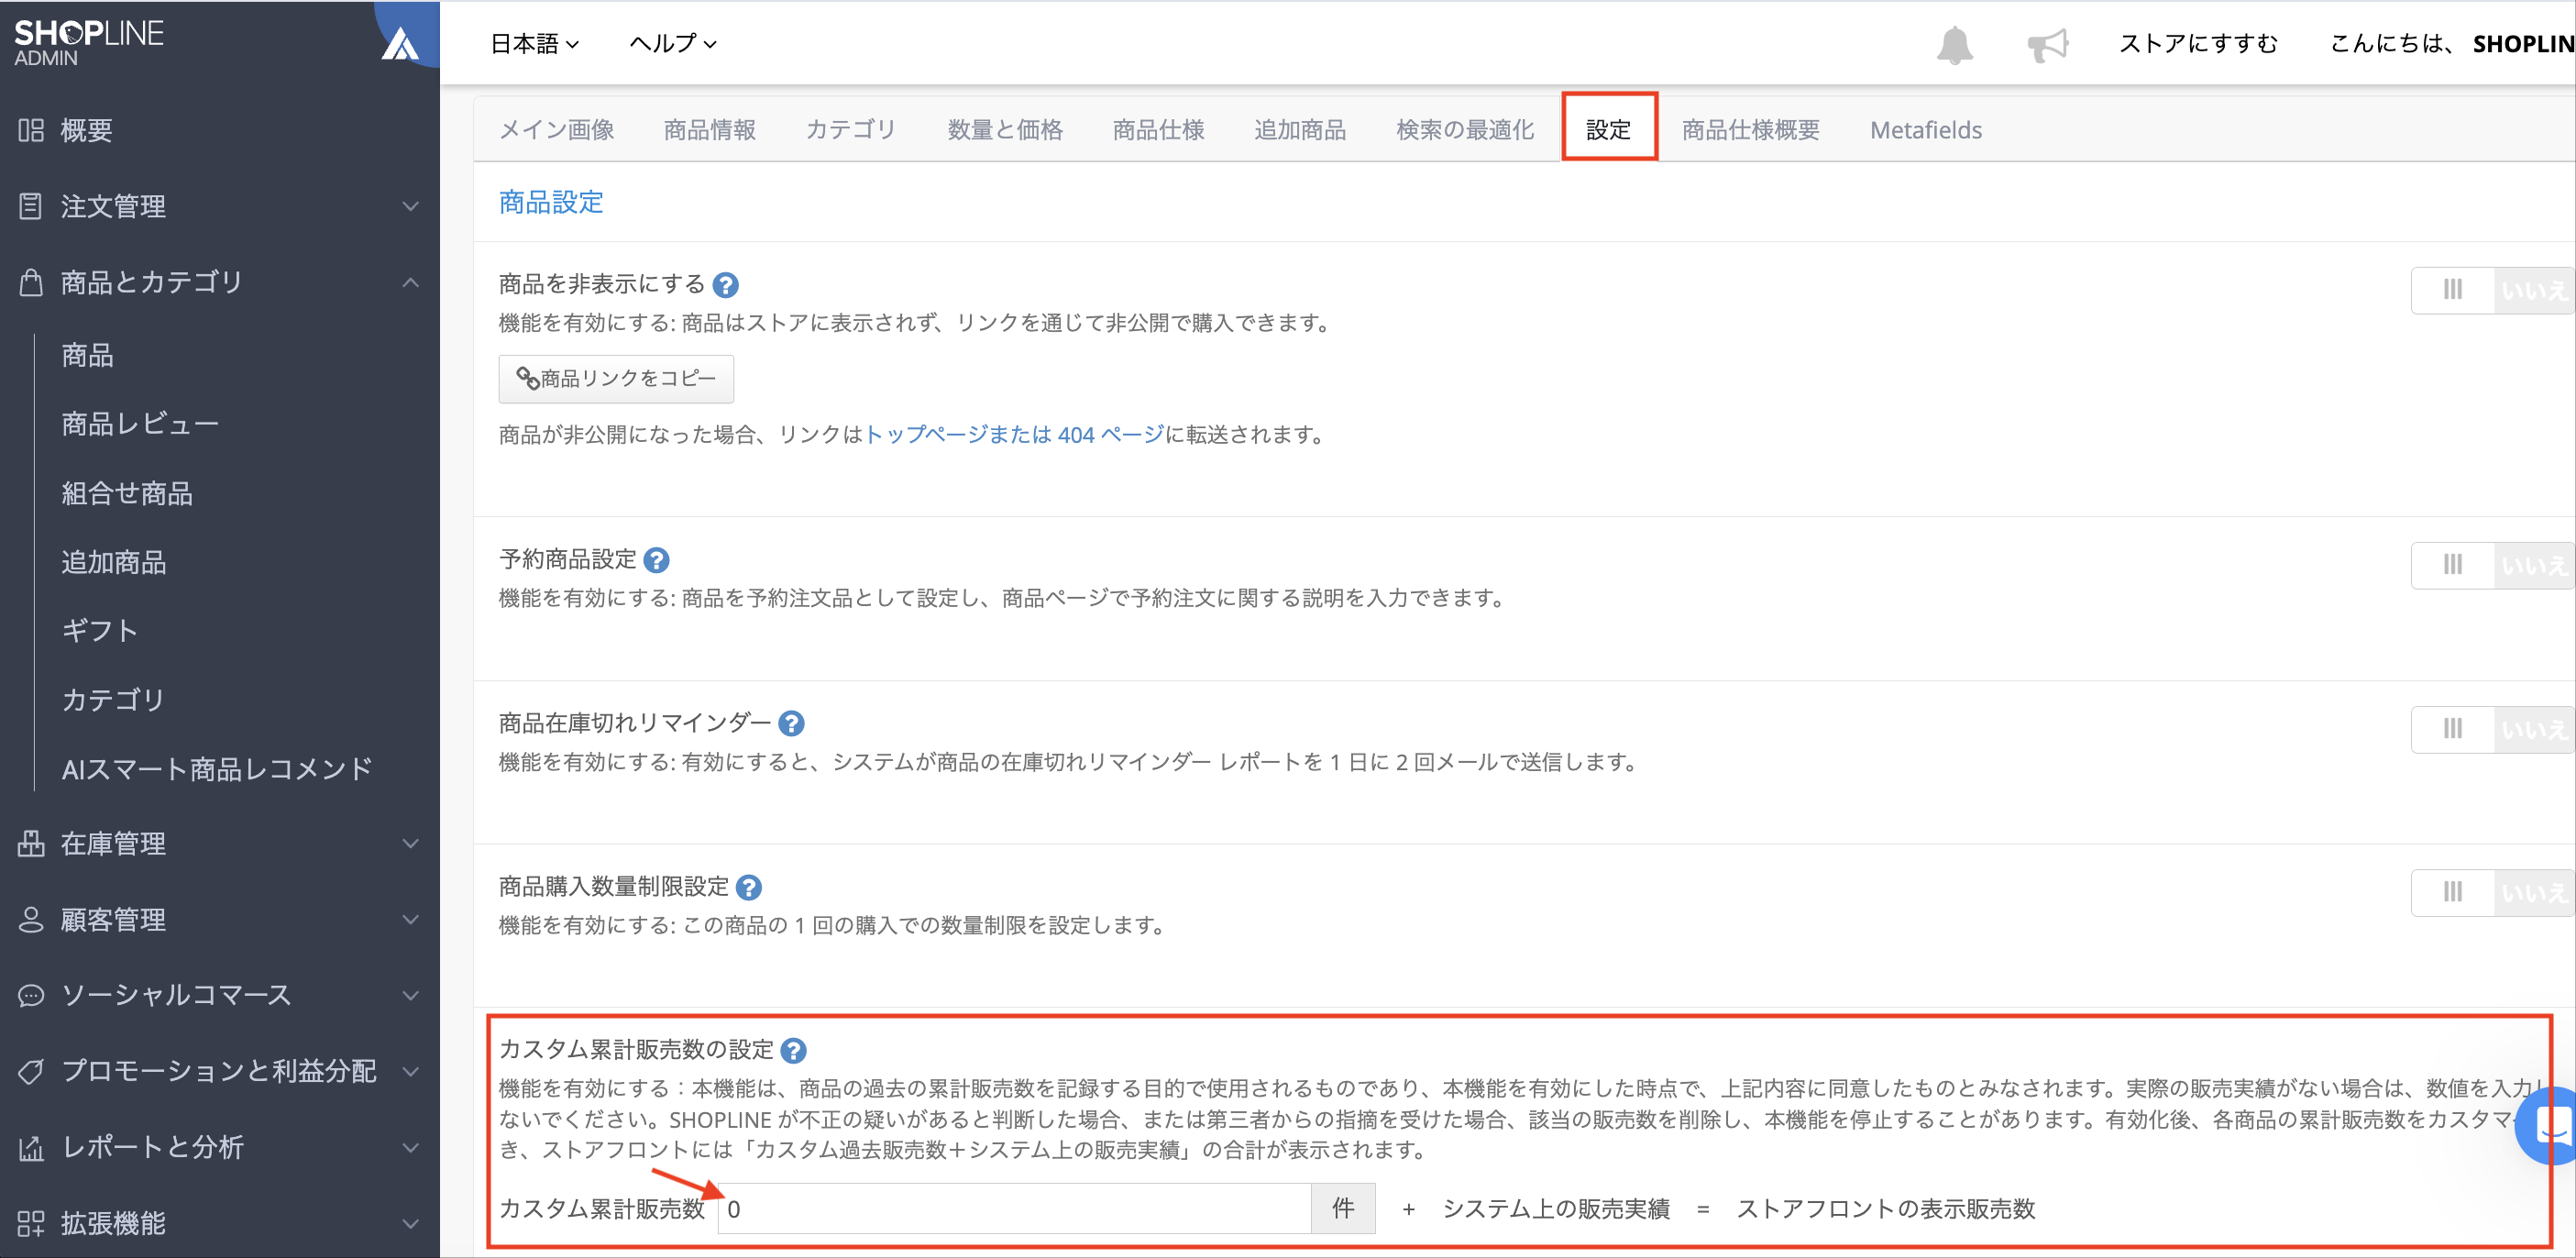The width and height of the screenshot is (2576, 1258).
Task: Switch to the 追加商品 tab
Action: click(1300, 130)
